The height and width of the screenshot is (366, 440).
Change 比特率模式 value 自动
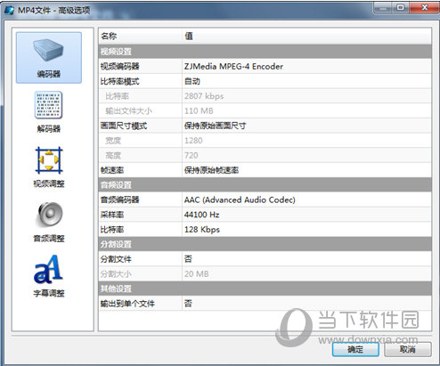(x=306, y=81)
